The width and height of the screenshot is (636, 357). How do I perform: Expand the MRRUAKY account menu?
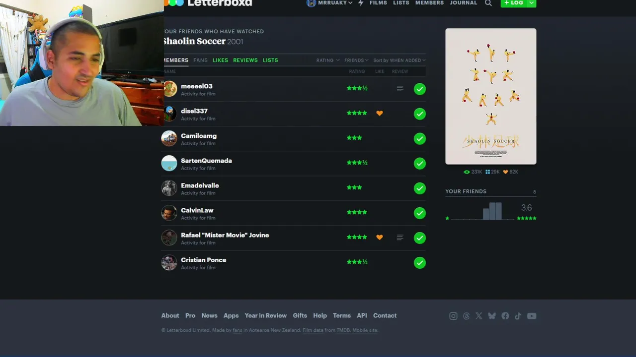tap(335, 3)
